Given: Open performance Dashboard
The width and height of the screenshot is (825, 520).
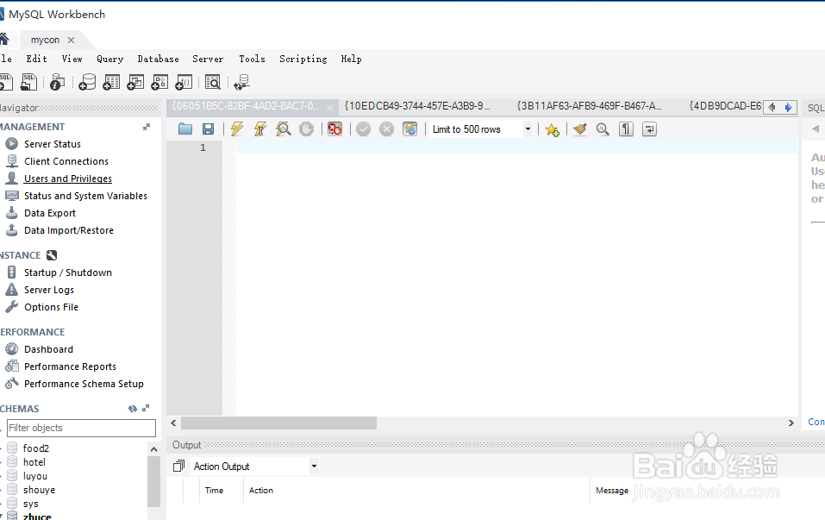Looking at the screenshot, I should point(48,349).
